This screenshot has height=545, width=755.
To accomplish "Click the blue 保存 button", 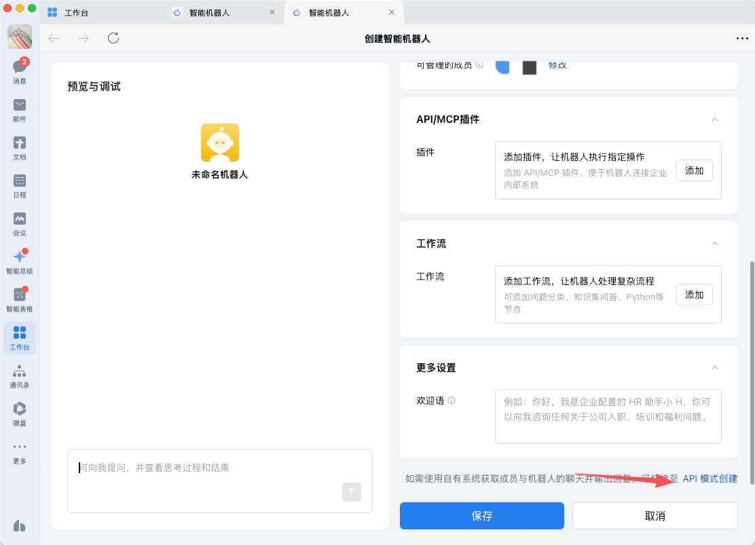I will click(x=481, y=516).
